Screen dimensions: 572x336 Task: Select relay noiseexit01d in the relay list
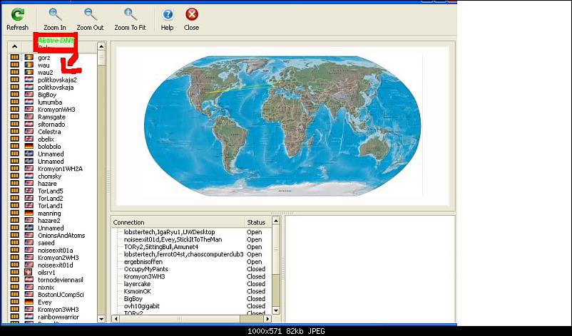(x=56, y=265)
